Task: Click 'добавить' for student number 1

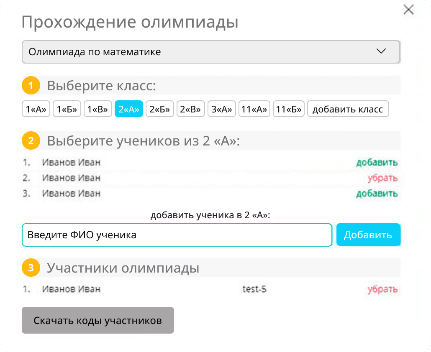Action: [x=377, y=163]
